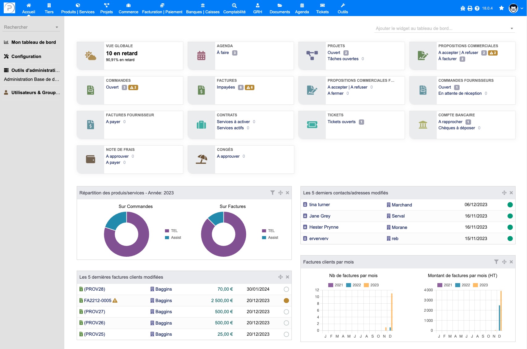The image size is (527, 349).
Task: Click move handle of dernières factures clients box
Action: coord(280,277)
